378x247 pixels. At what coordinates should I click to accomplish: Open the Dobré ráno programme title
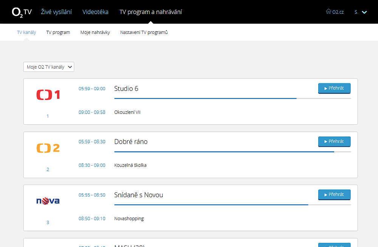(x=131, y=142)
